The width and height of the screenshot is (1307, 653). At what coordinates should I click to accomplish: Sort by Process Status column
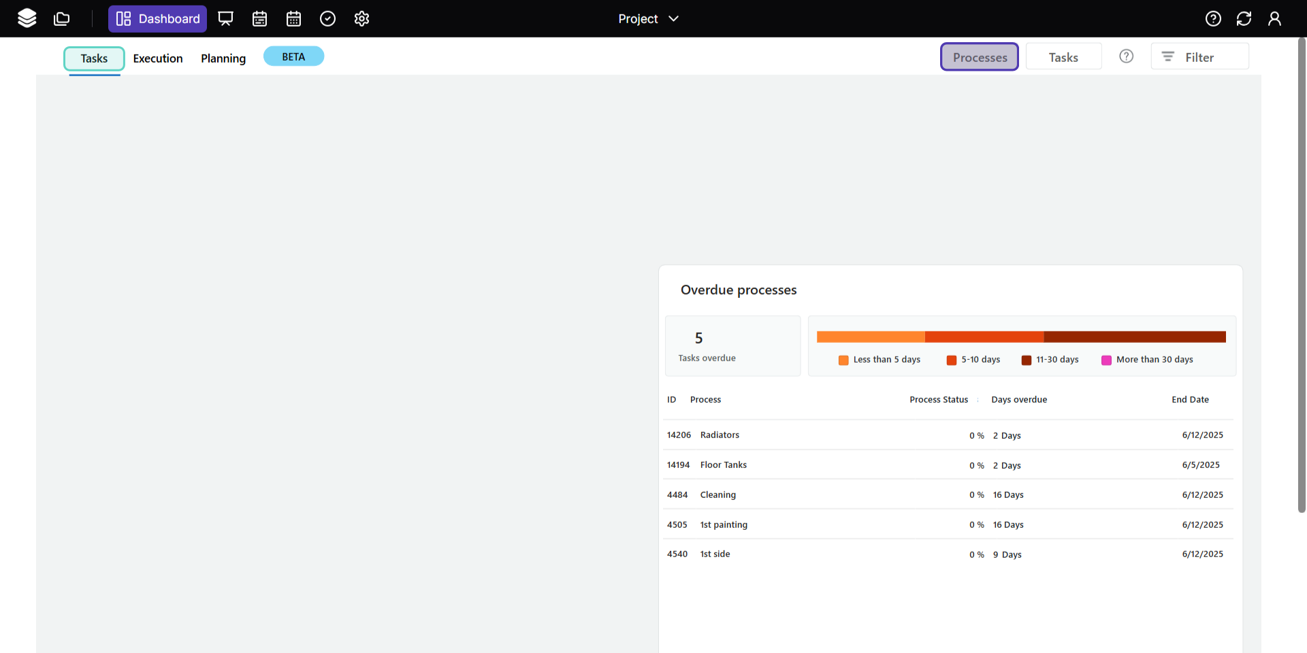click(938, 399)
